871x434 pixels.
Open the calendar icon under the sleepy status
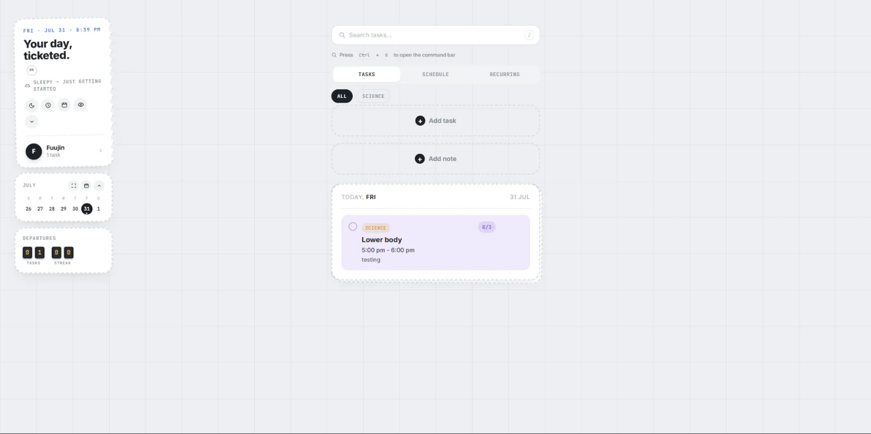pyautogui.click(x=64, y=105)
